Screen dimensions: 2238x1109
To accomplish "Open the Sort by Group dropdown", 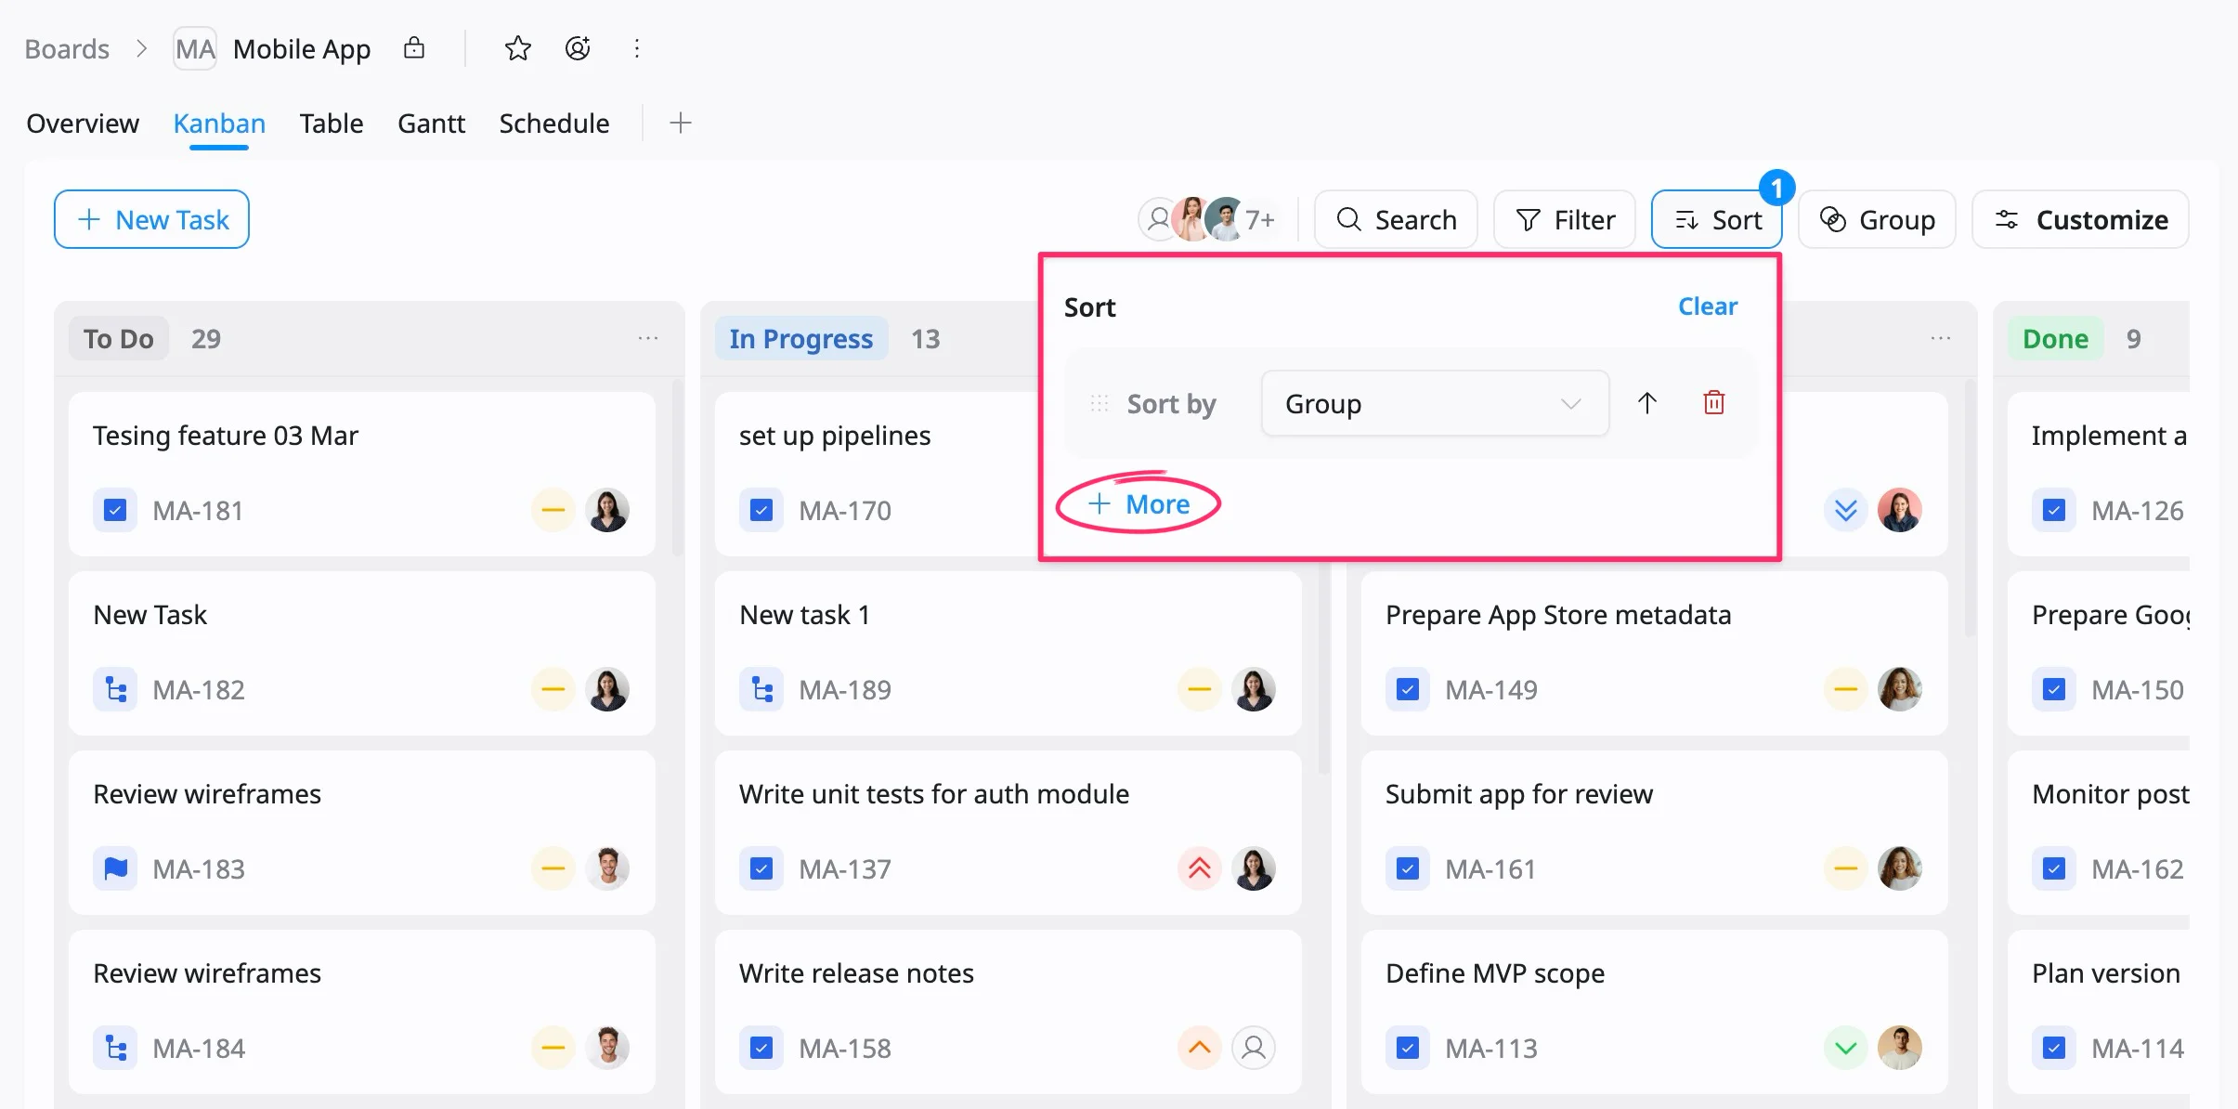I will tap(1435, 403).
